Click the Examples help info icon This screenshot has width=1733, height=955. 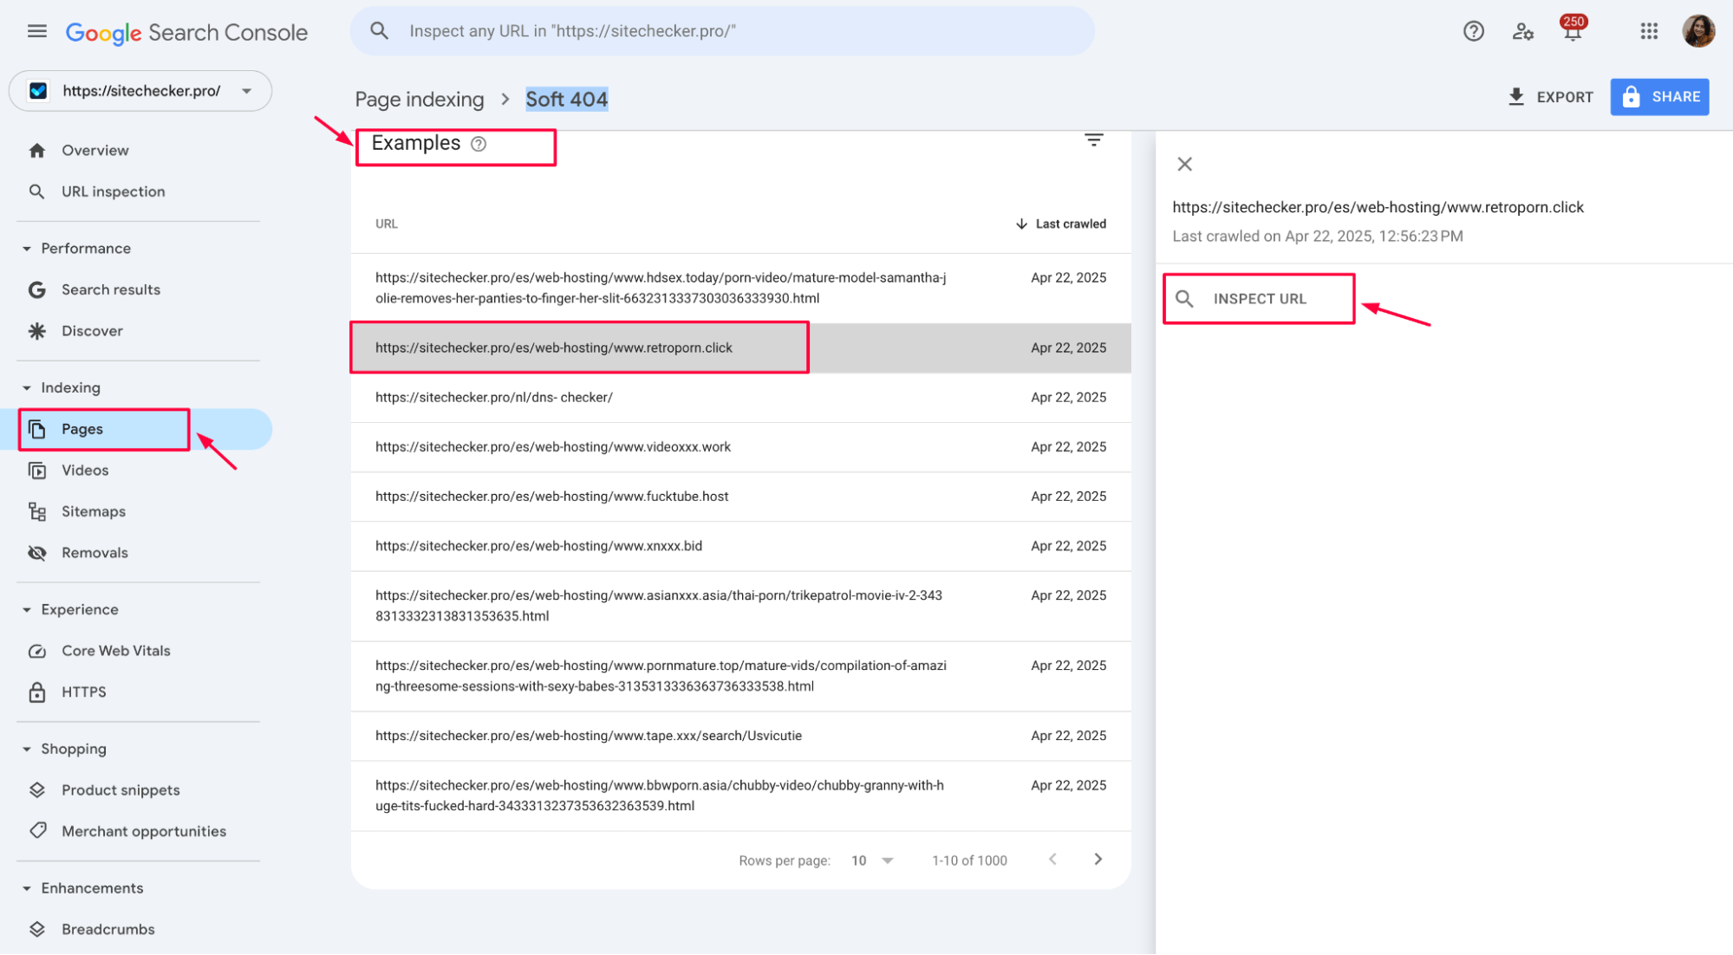coord(479,144)
